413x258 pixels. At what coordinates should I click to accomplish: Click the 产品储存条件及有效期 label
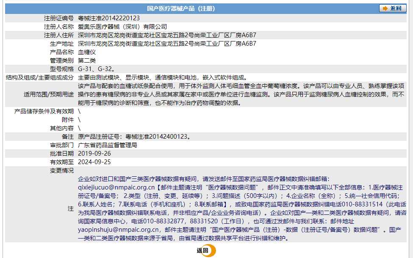(x=44, y=111)
